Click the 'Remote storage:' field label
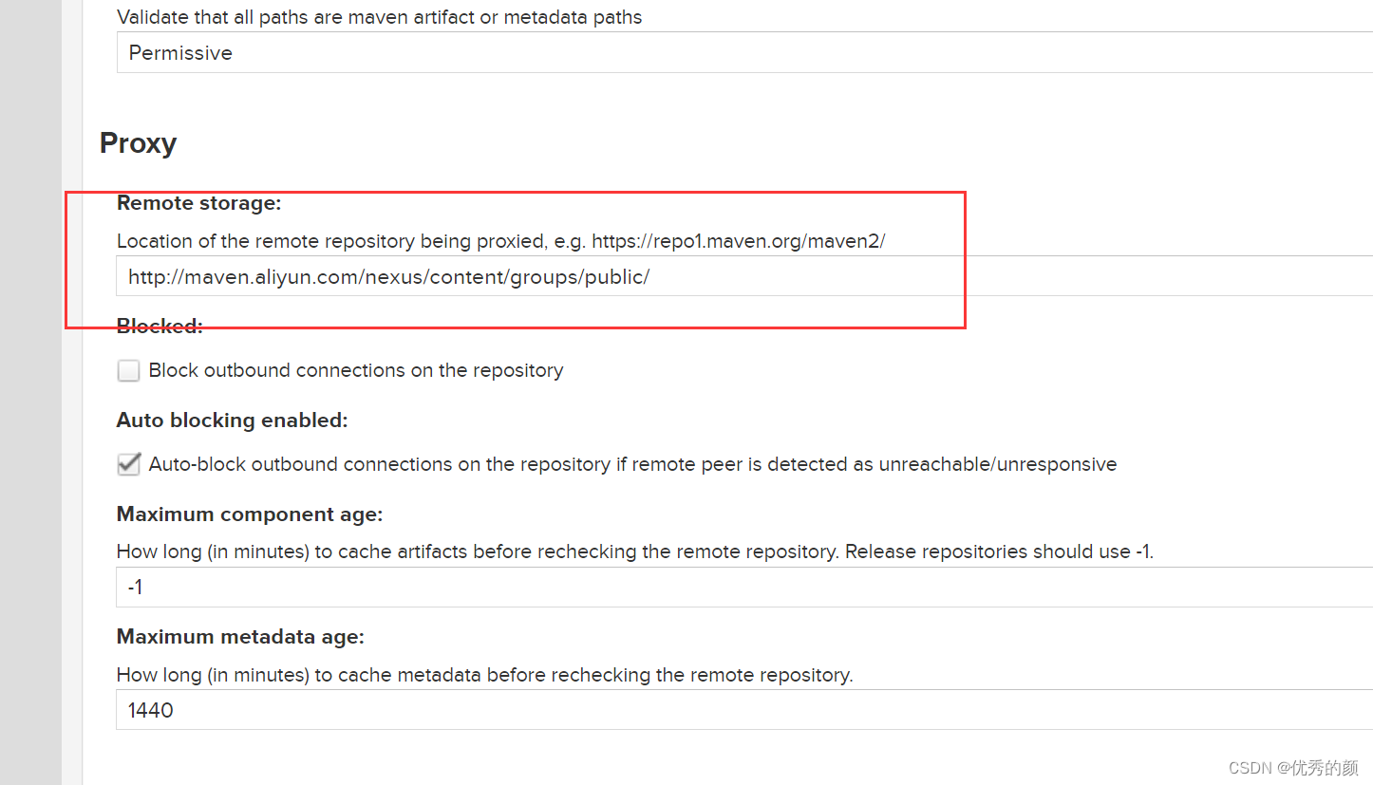Image resolution: width=1373 pixels, height=785 pixels. click(x=199, y=203)
